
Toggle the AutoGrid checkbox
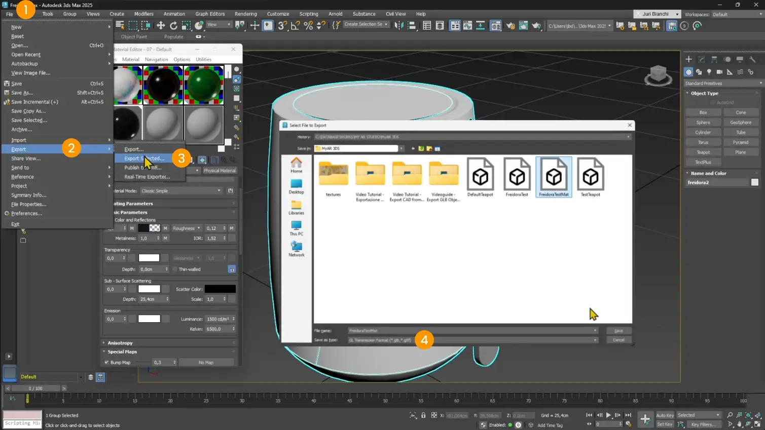coord(713,102)
